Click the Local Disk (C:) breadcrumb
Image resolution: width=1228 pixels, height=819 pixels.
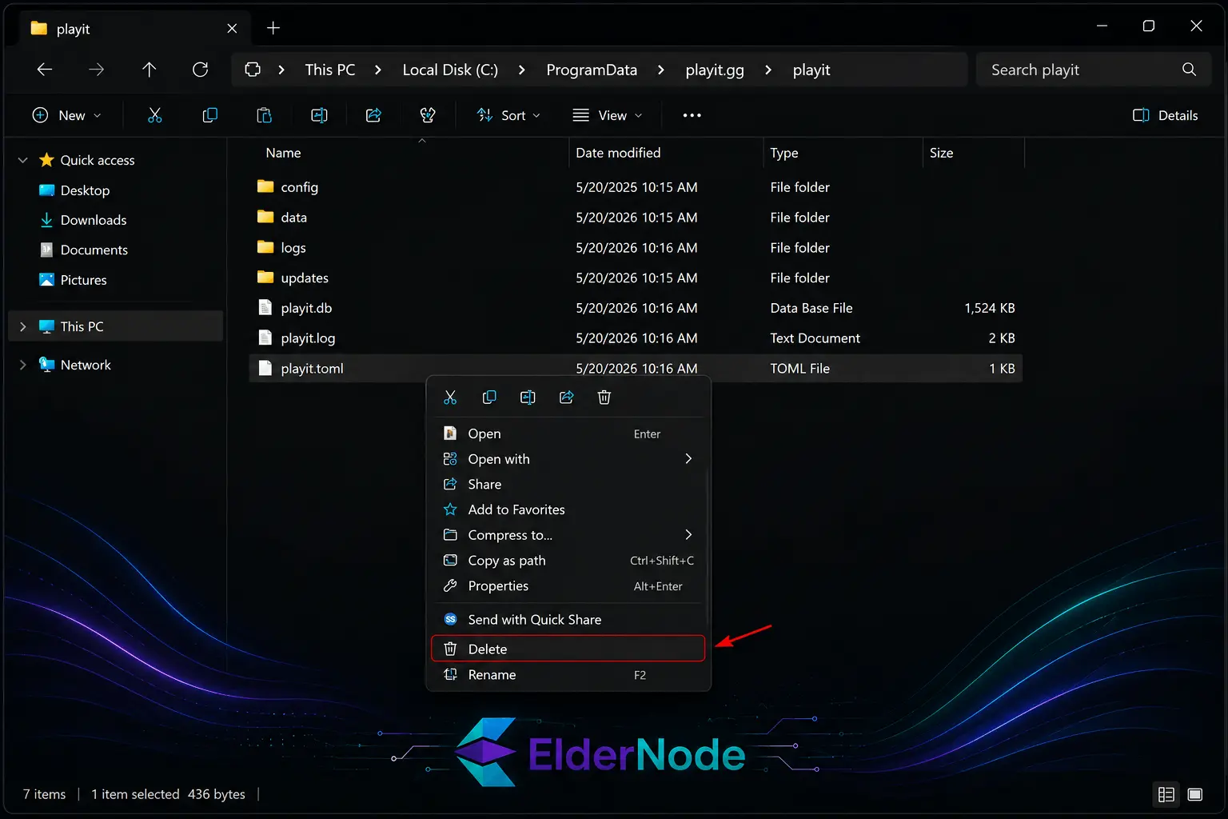coord(450,70)
